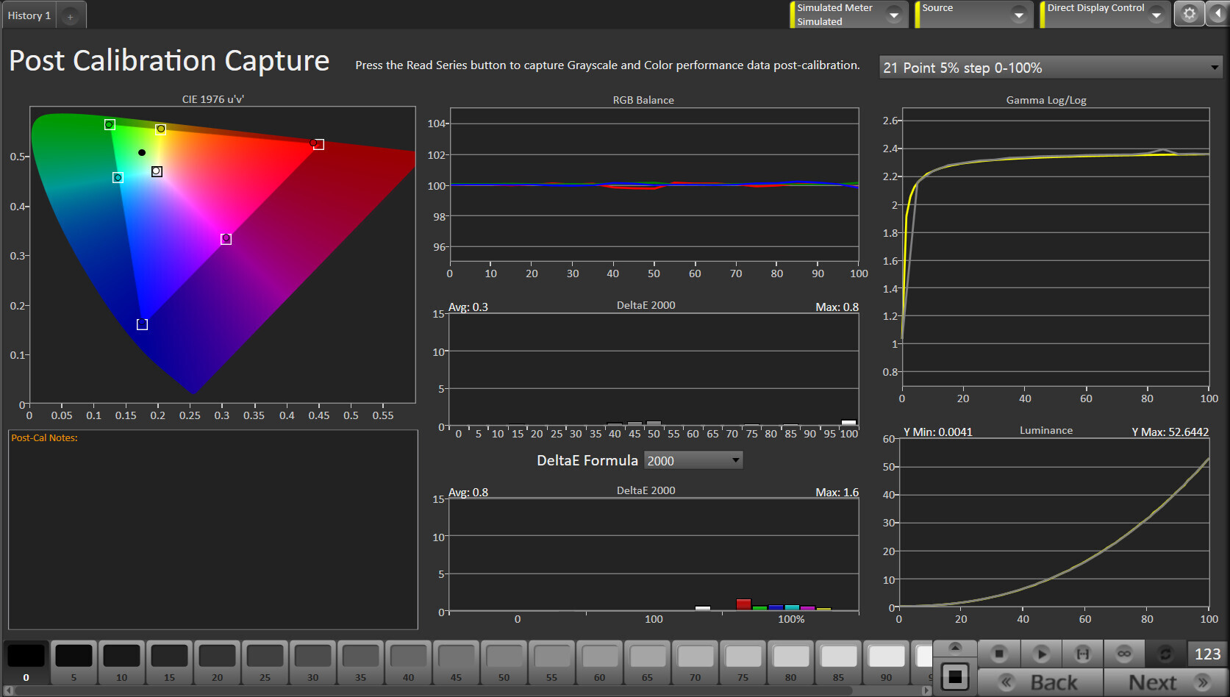
Task: Click the Y Min: 0.0041 readout
Action: coord(938,432)
